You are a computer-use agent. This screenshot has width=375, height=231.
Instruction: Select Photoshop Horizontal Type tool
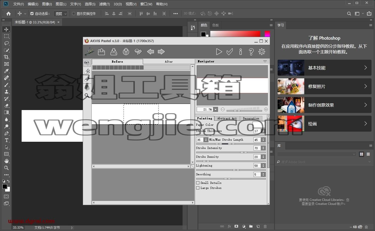[6, 140]
